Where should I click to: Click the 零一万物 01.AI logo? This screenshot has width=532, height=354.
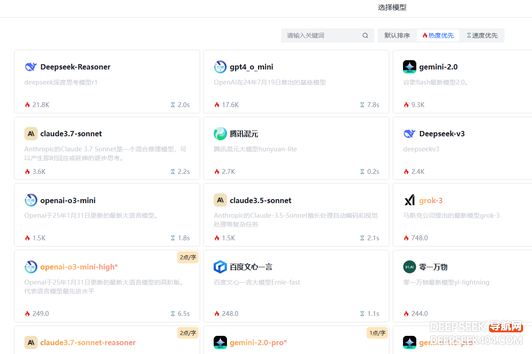click(410, 267)
